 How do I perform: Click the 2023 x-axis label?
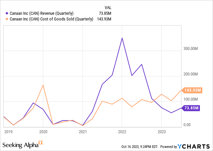click(x=161, y=132)
